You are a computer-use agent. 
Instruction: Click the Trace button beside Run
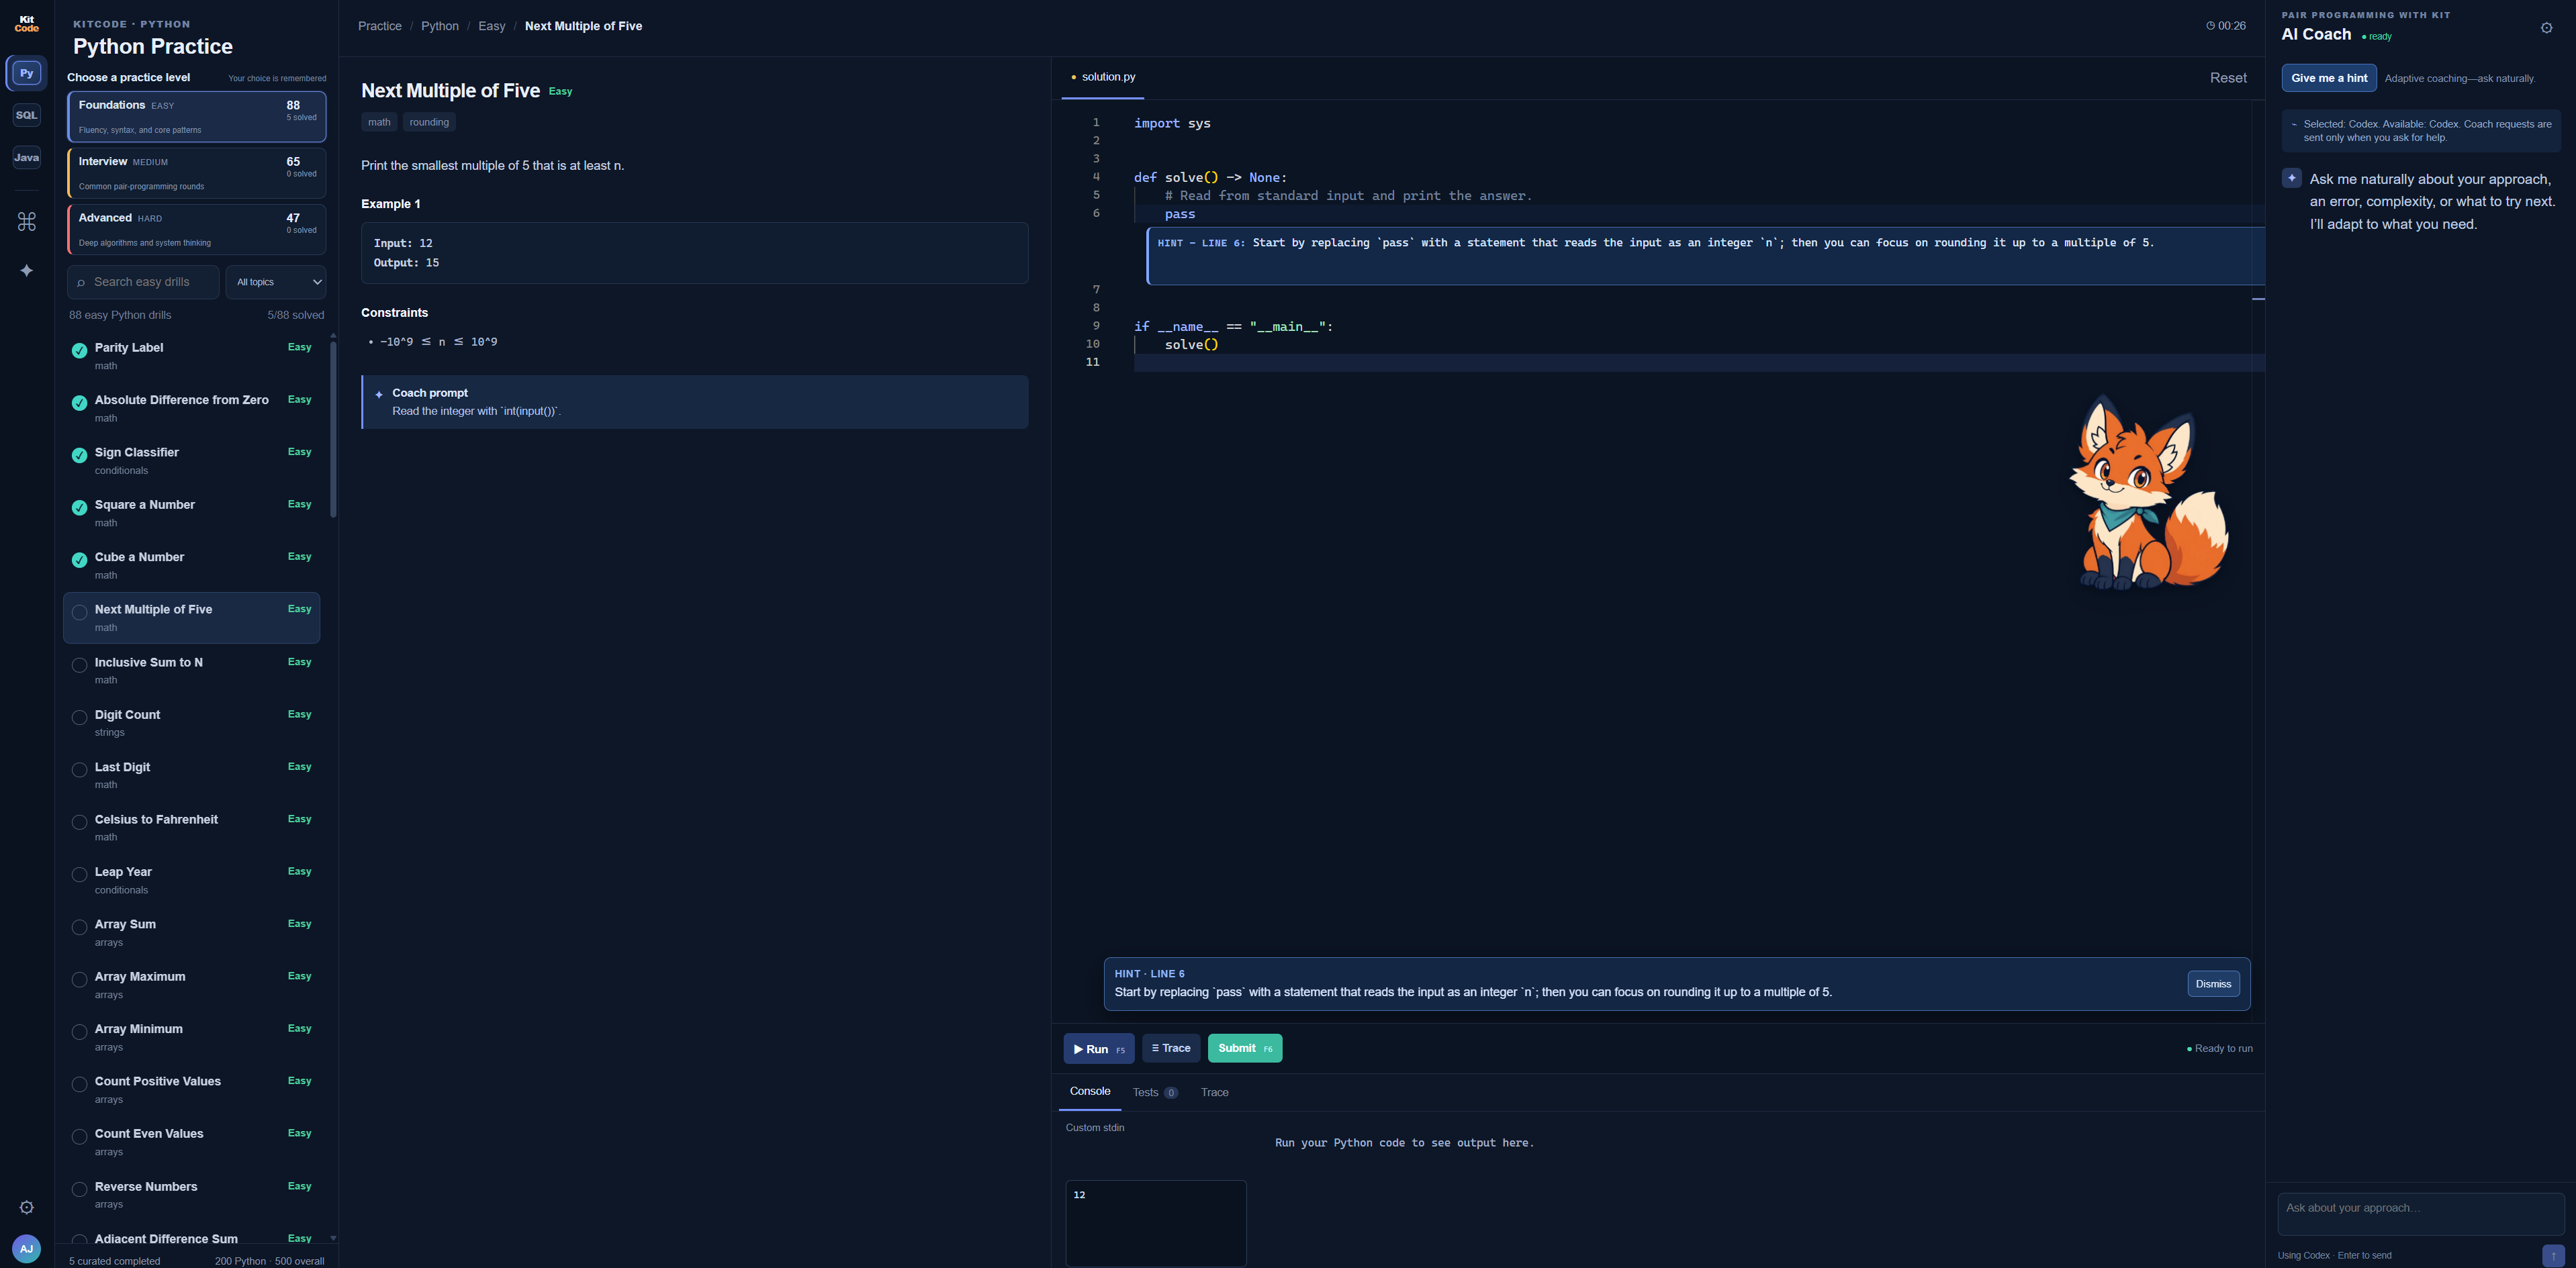pyautogui.click(x=1171, y=1048)
